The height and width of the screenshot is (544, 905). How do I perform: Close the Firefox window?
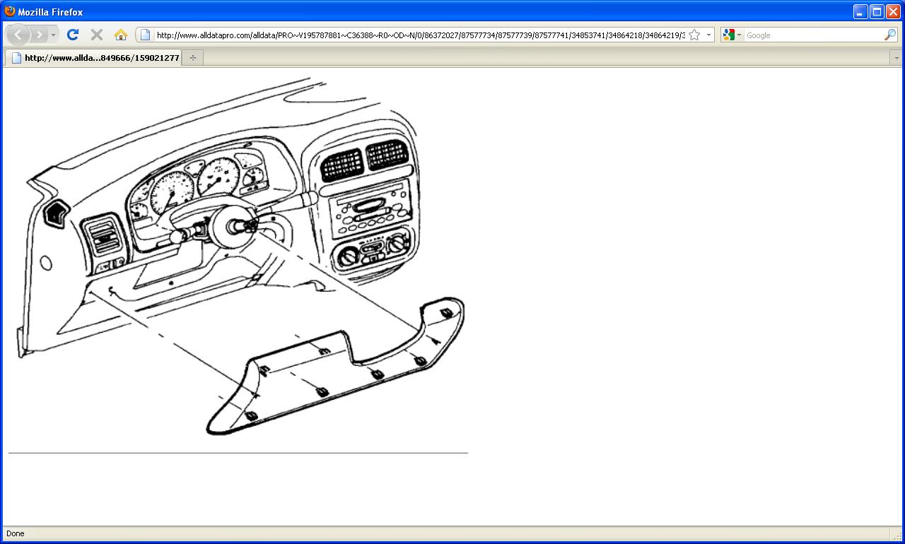893,11
